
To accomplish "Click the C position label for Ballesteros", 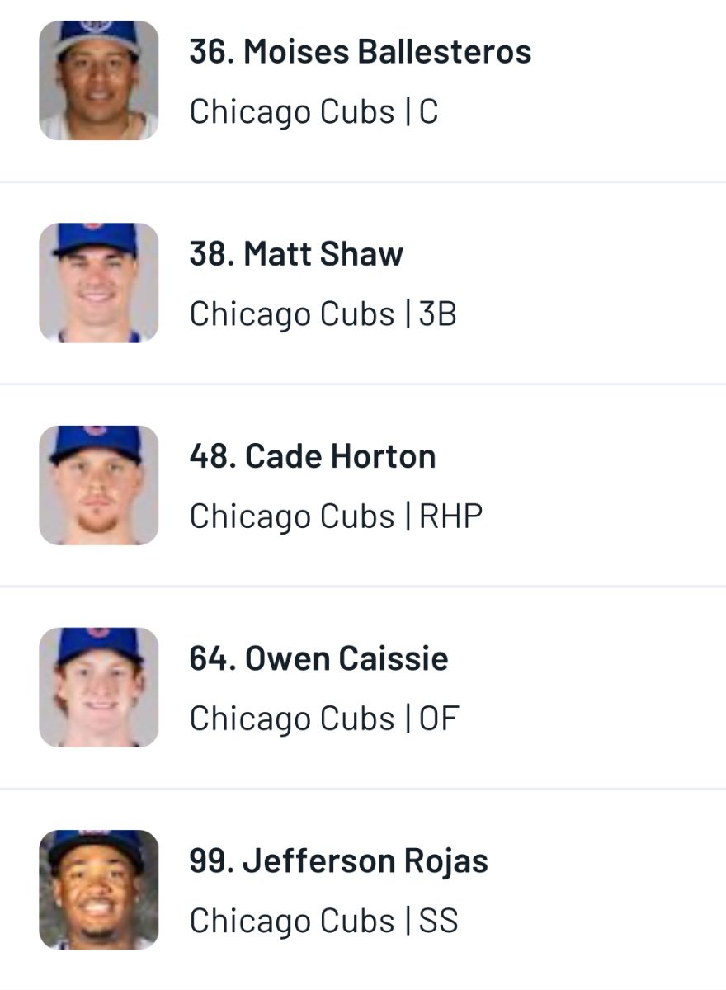I will pyautogui.click(x=428, y=111).
